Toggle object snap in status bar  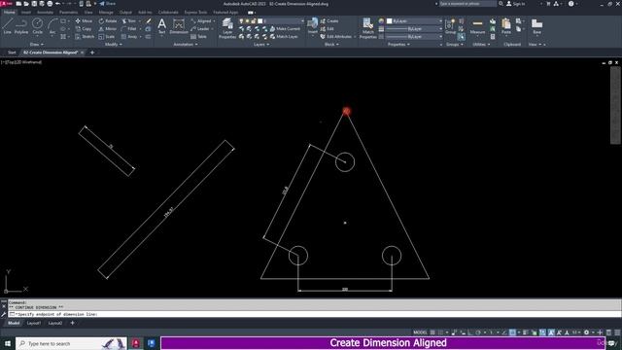tap(512, 332)
